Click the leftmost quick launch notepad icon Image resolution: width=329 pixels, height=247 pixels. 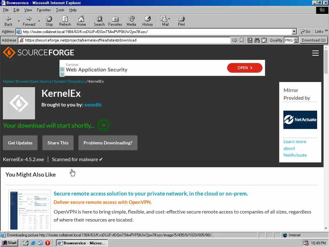pos(26,243)
